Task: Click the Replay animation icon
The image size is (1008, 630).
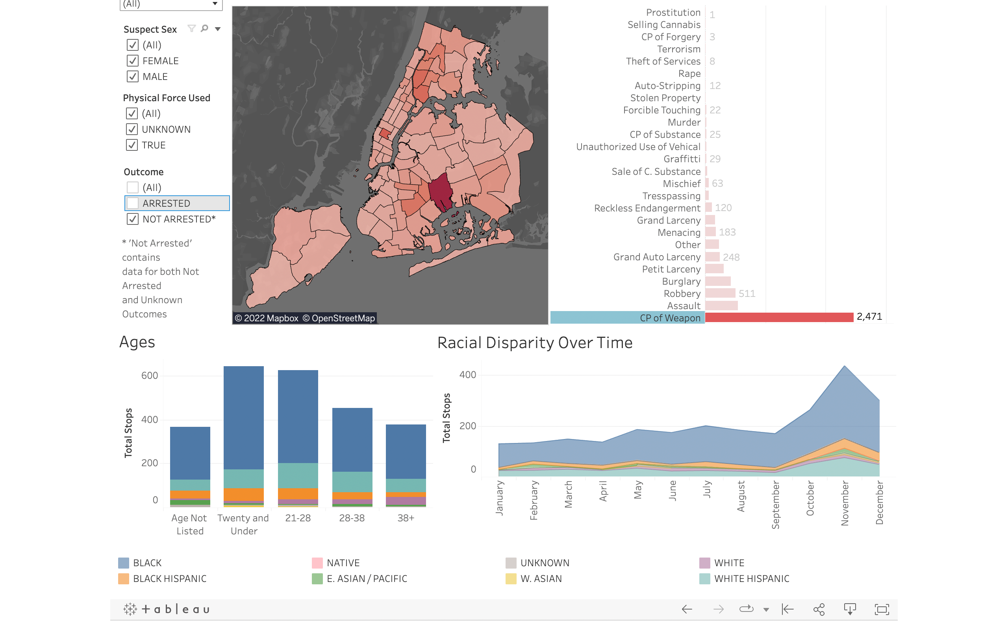Action: pos(746,609)
